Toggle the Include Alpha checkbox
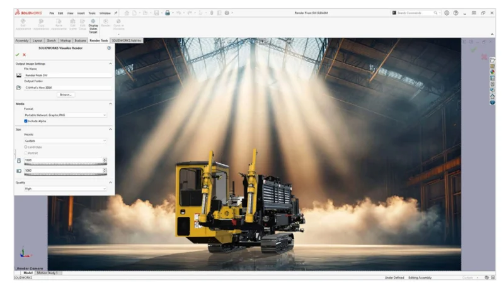The height and width of the screenshot is (283, 504). click(x=26, y=121)
